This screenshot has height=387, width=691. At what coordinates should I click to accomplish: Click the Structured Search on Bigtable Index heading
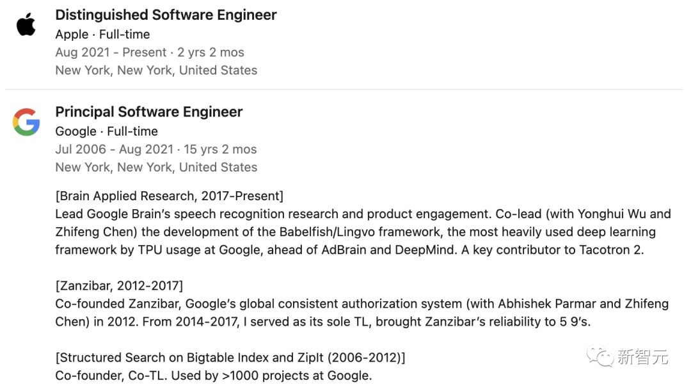coord(230,358)
